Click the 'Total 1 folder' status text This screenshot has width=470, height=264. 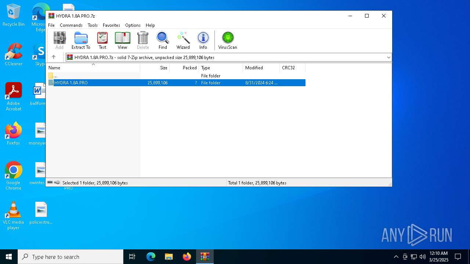click(x=257, y=183)
